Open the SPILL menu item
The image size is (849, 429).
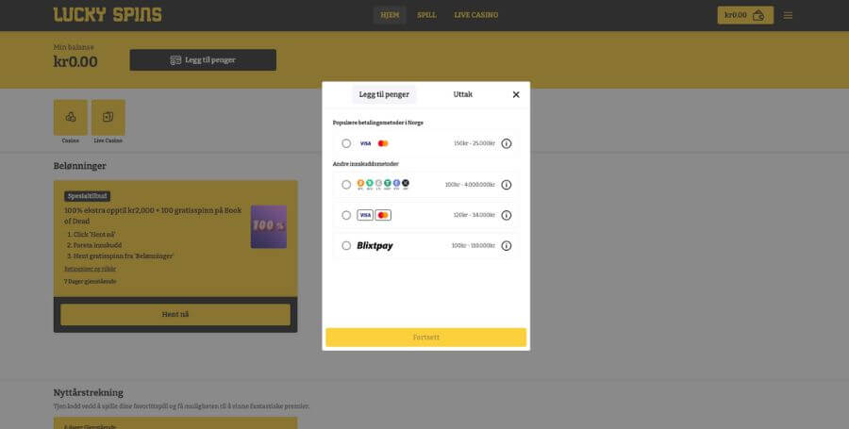click(426, 15)
